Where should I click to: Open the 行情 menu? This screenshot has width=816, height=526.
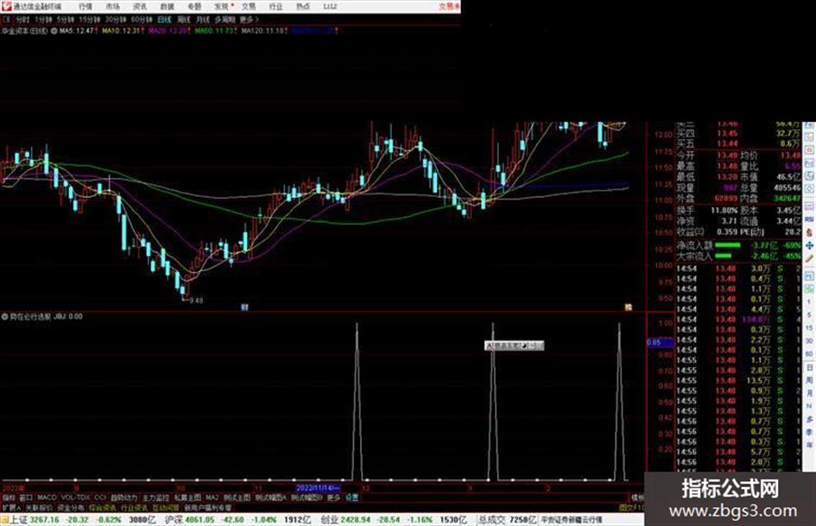[85, 6]
